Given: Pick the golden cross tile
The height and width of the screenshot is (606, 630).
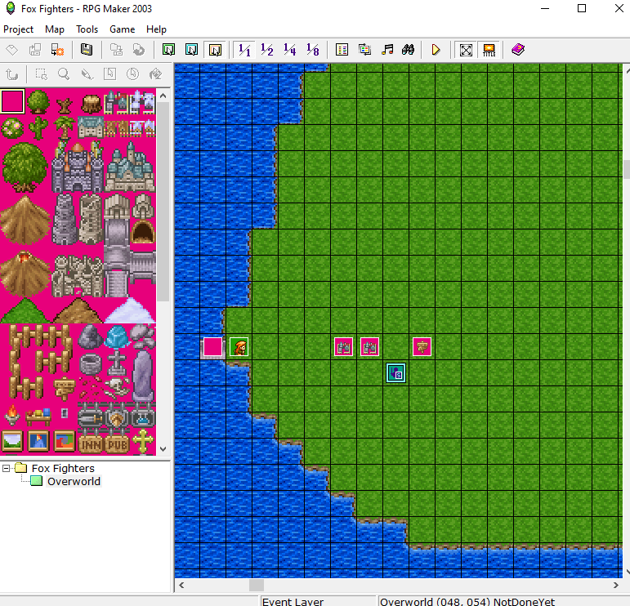Looking at the screenshot, I should click(x=143, y=441).
